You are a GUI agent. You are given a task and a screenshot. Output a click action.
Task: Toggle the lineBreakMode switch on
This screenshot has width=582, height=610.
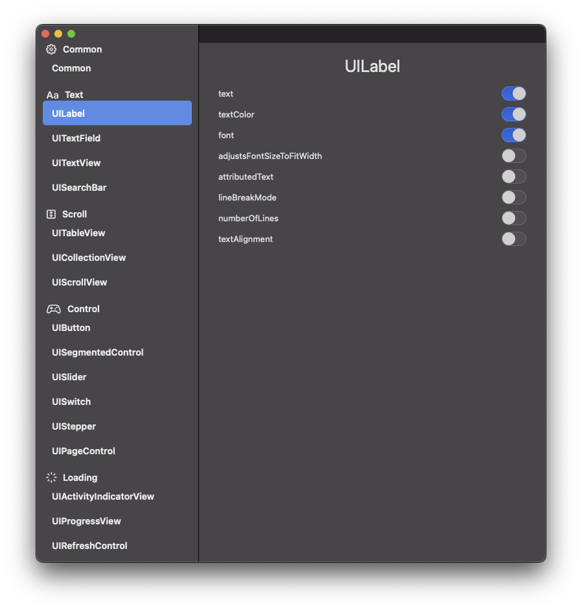[x=513, y=198]
